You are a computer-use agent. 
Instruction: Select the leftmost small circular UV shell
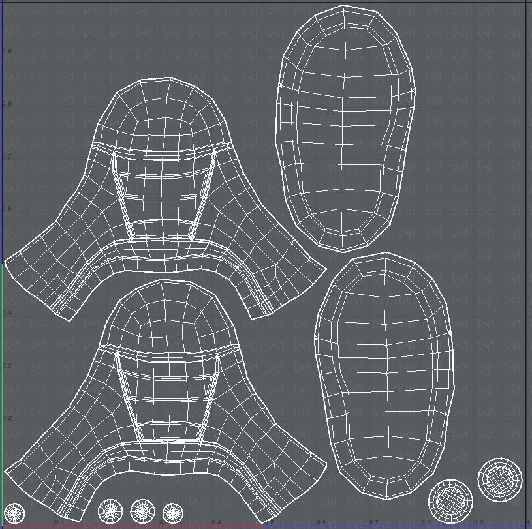[14, 513]
